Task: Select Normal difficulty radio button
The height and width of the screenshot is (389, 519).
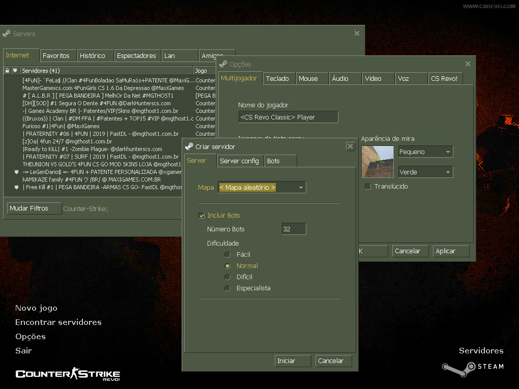Action: [x=227, y=266]
